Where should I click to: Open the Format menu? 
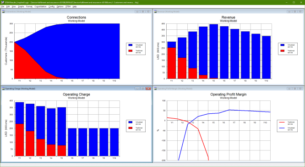29,6
